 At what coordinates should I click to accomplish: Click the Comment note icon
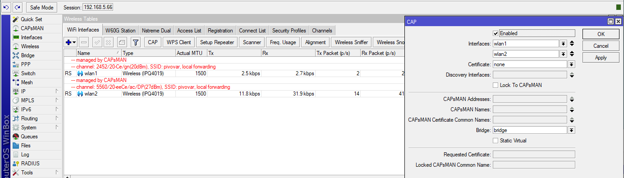(121, 42)
